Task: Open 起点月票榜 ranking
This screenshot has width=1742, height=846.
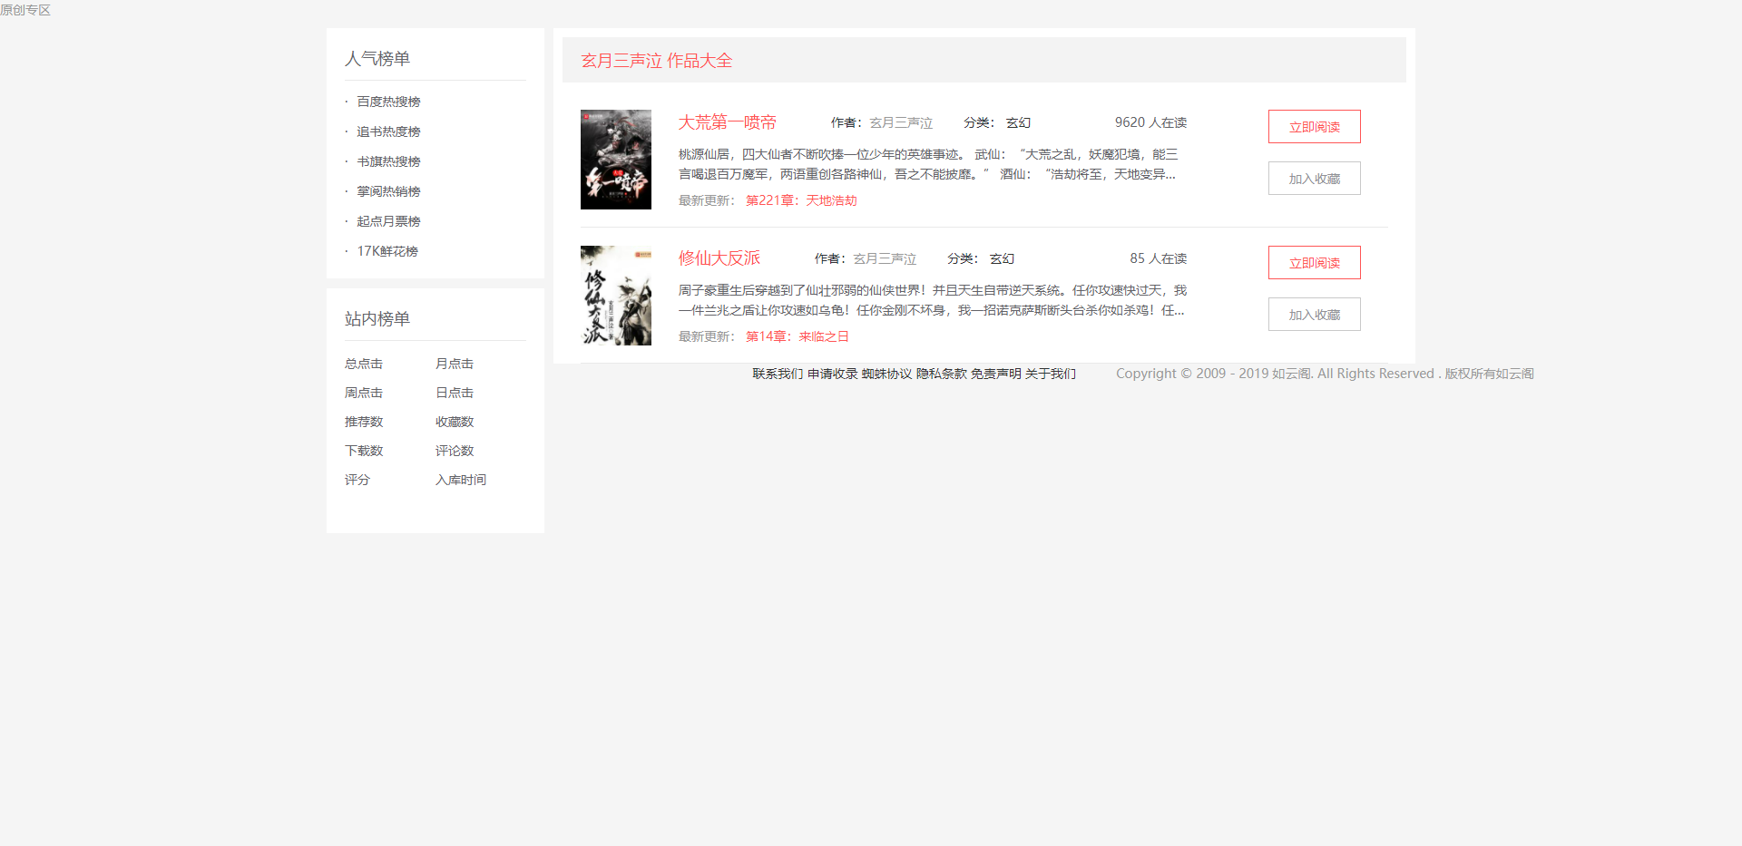Action: pos(388,221)
